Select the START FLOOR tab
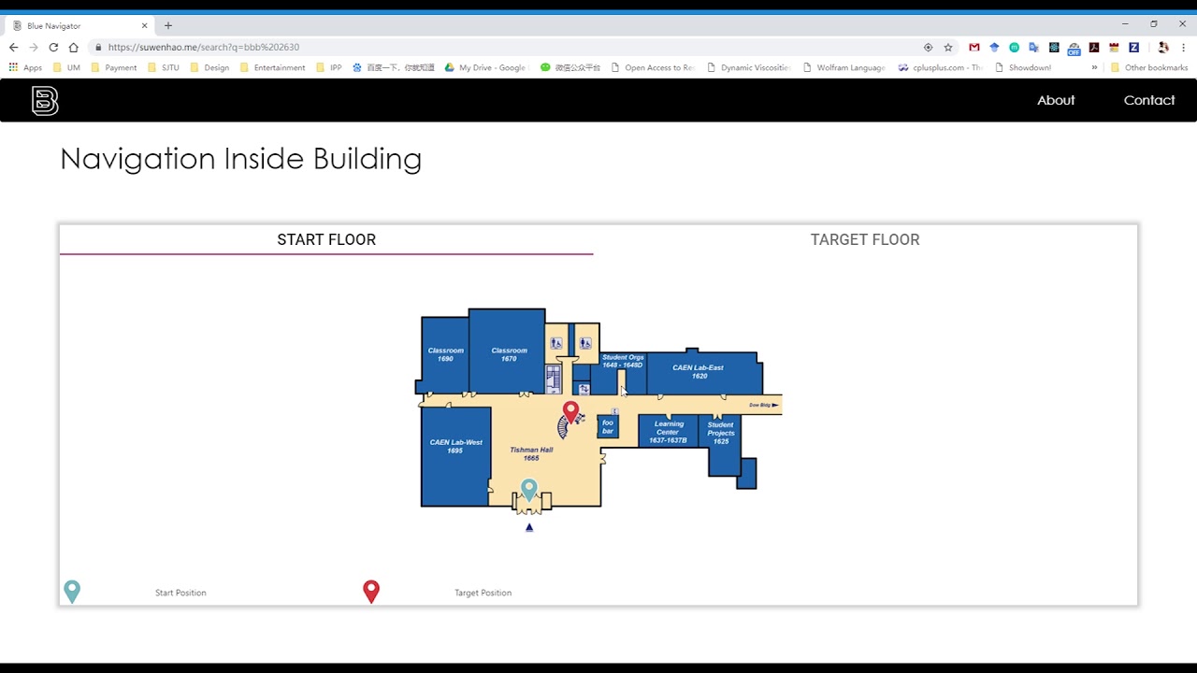 click(x=326, y=239)
